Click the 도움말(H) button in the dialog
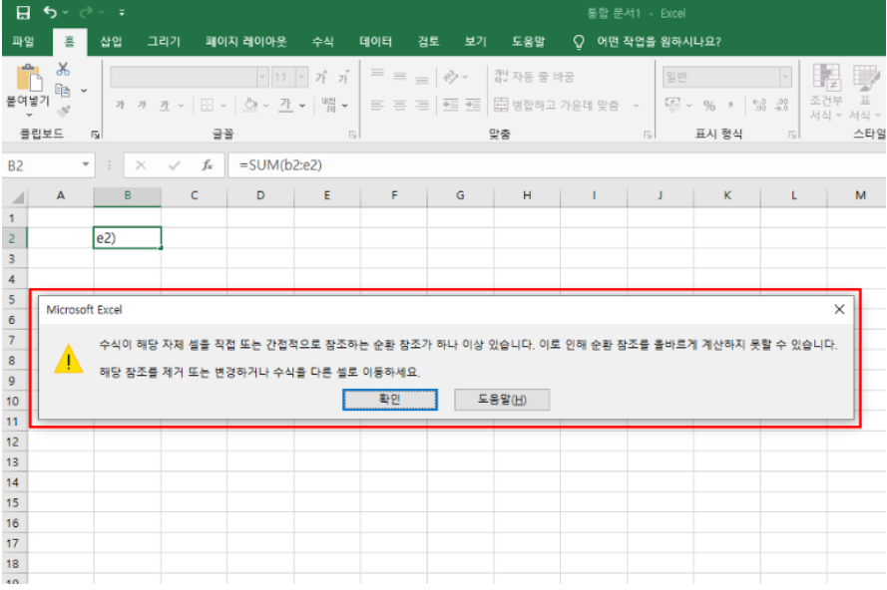Screen dimensions: 887x590 pyautogui.click(x=502, y=399)
